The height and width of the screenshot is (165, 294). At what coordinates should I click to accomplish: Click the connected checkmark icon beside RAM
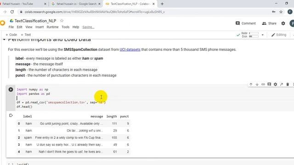click(238, 35)
